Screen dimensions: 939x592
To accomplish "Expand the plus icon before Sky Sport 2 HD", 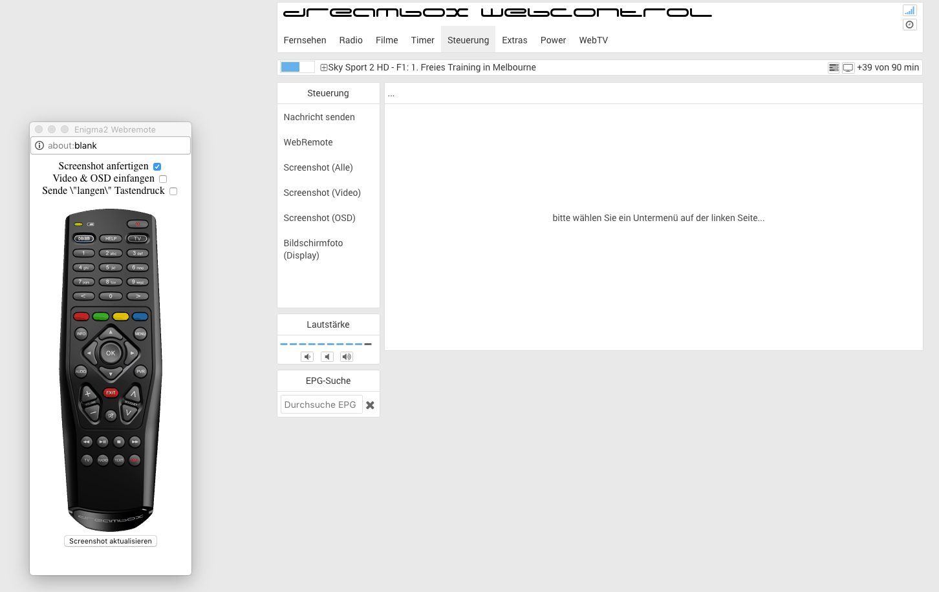I will coord(324,68).
